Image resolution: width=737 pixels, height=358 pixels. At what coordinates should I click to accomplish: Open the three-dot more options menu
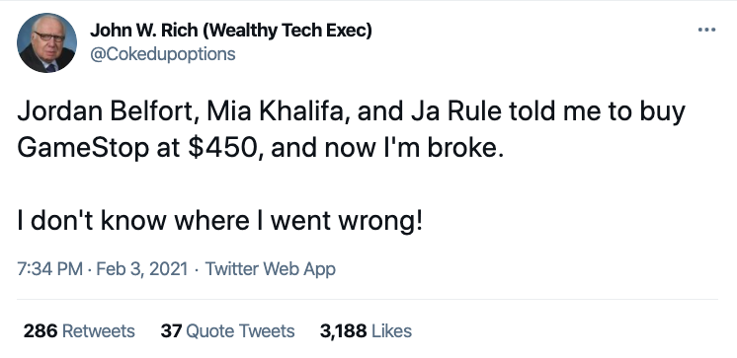click(x=706, y=30)
